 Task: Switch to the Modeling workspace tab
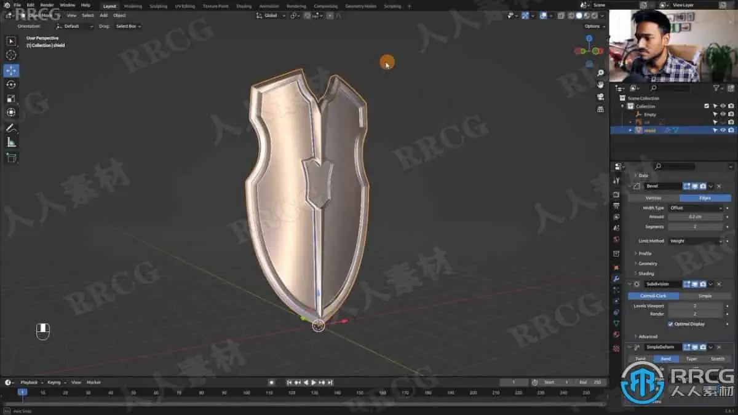coord(133,6)
